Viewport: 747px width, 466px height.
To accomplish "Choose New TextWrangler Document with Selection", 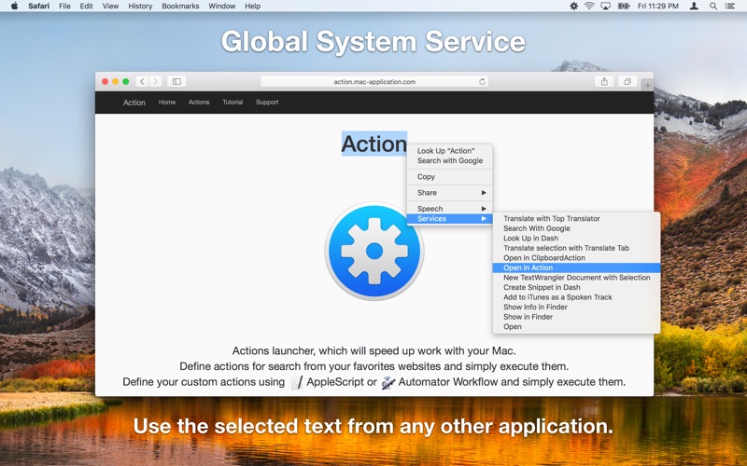I will [x=577, y=278].
